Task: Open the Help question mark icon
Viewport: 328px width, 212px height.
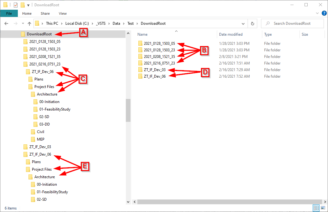Action: (x=324, y=13)
